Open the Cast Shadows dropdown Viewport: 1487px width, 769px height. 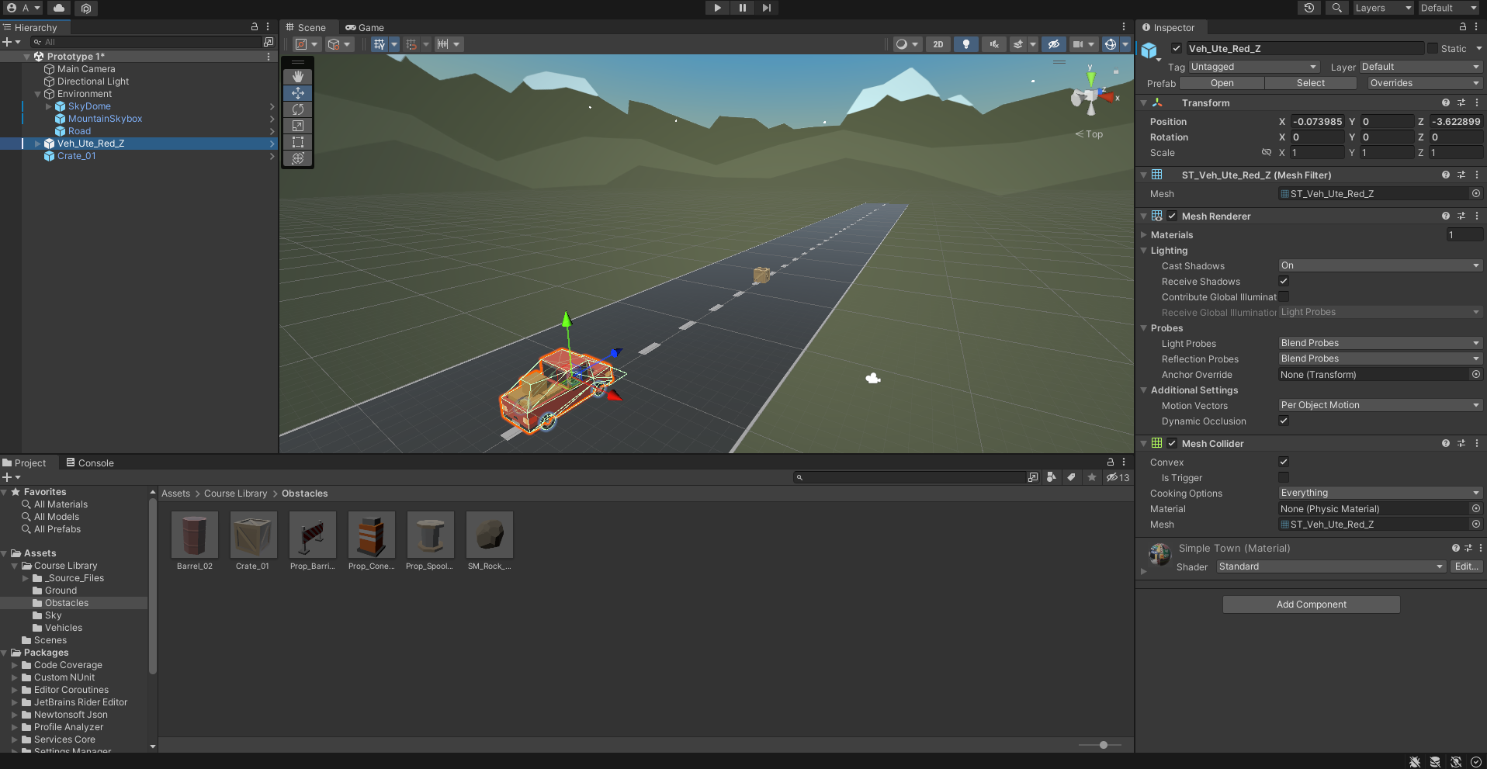point(1379,265)
